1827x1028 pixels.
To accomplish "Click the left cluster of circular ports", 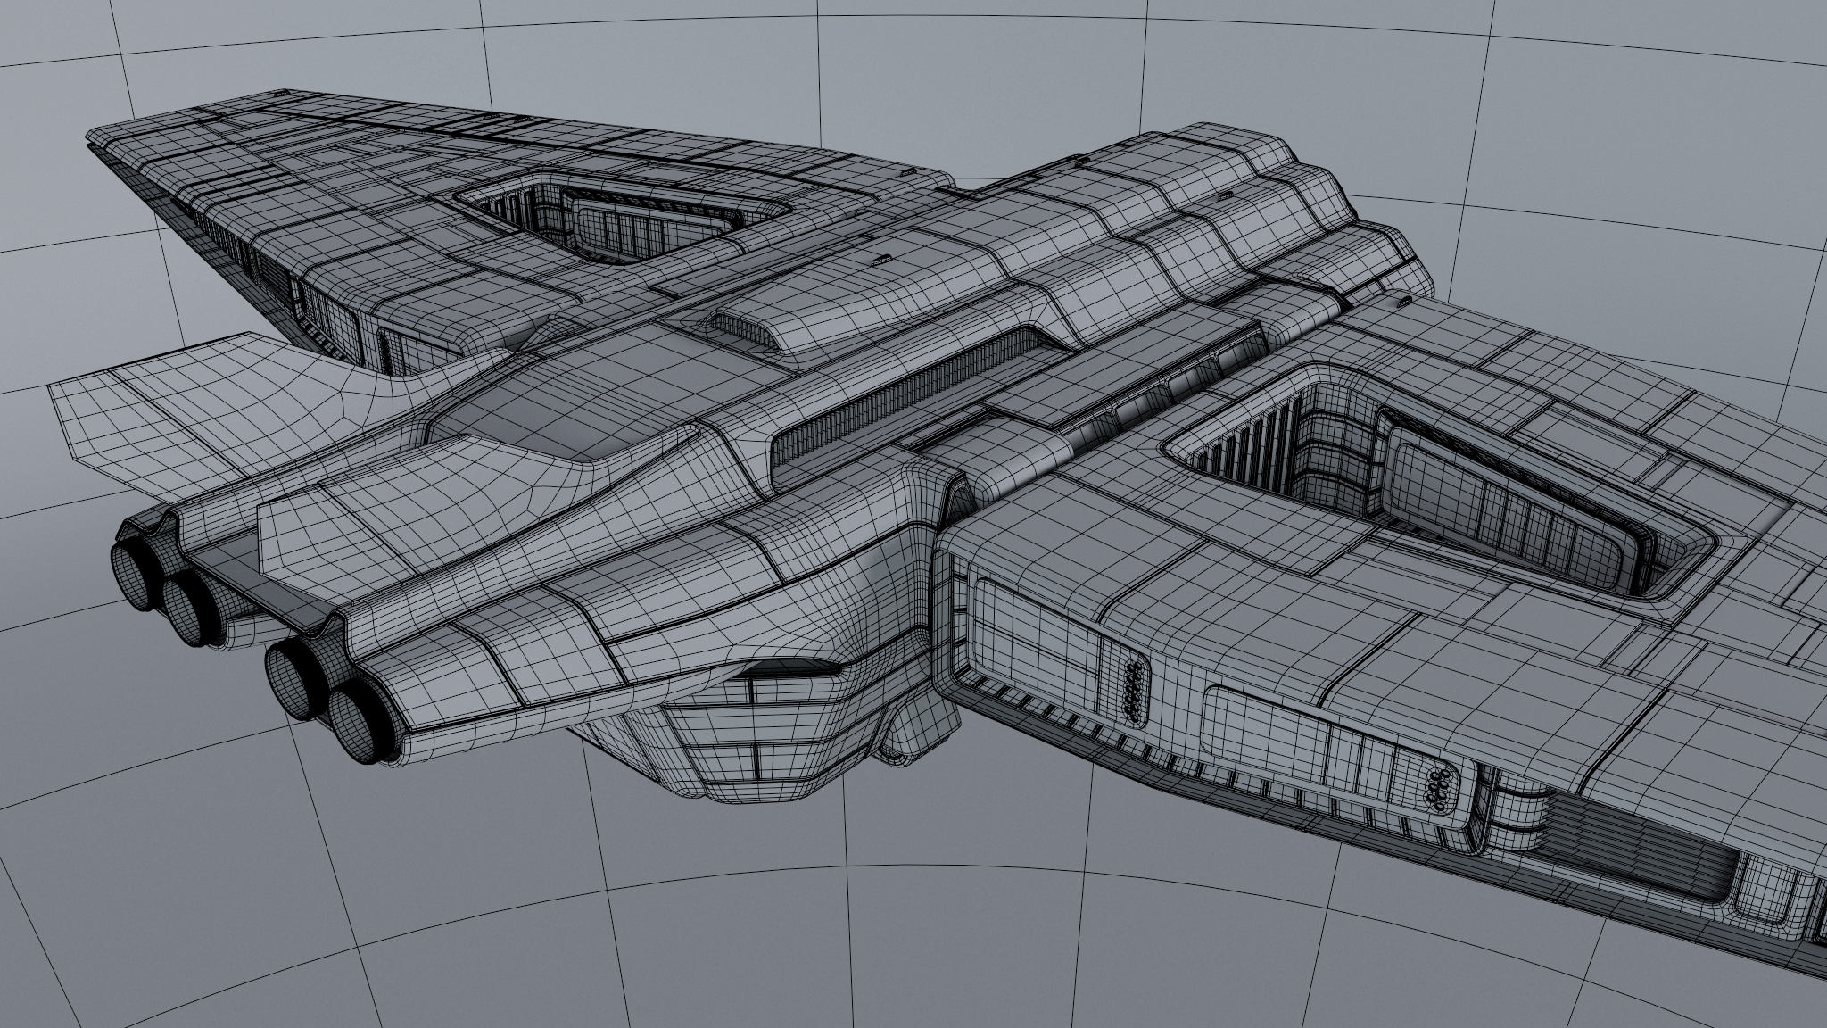I will tap(1132, 691).
